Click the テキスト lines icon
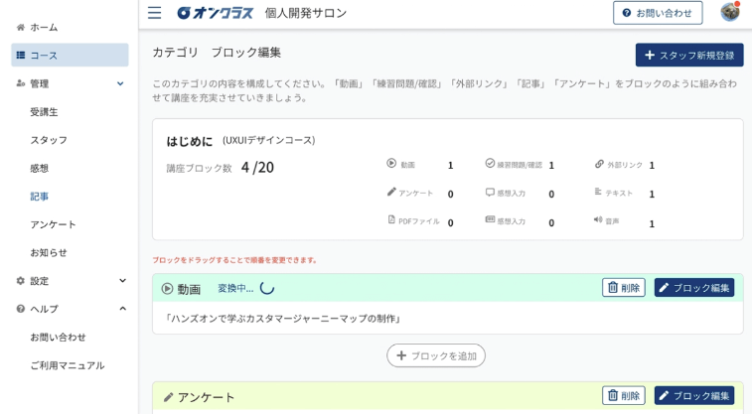Image resolution: width=752 pixels, height=414 pixels. pos(598,192)
